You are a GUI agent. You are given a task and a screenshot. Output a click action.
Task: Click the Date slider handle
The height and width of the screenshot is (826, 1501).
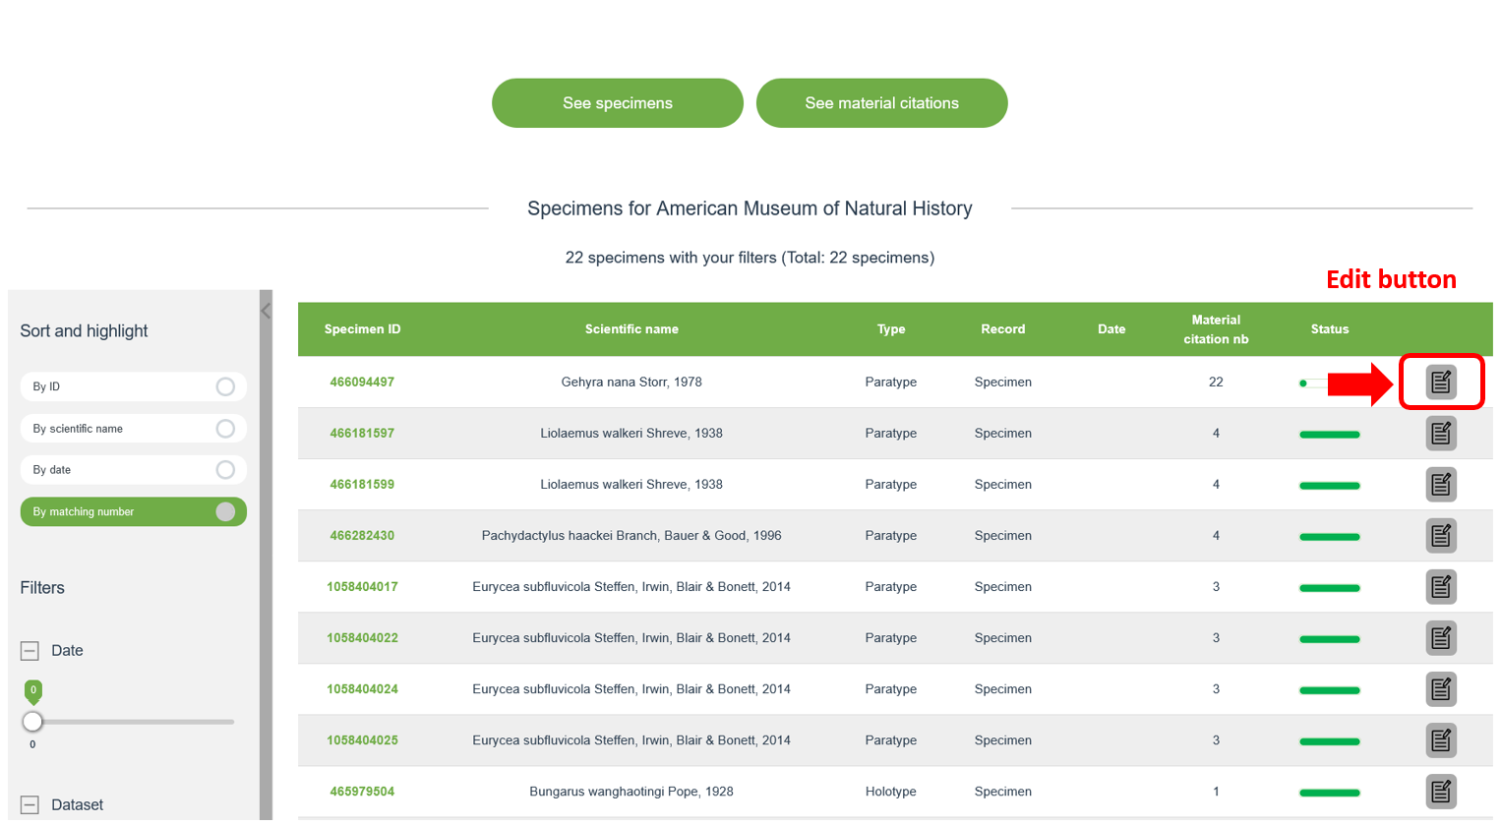[32, 722]
